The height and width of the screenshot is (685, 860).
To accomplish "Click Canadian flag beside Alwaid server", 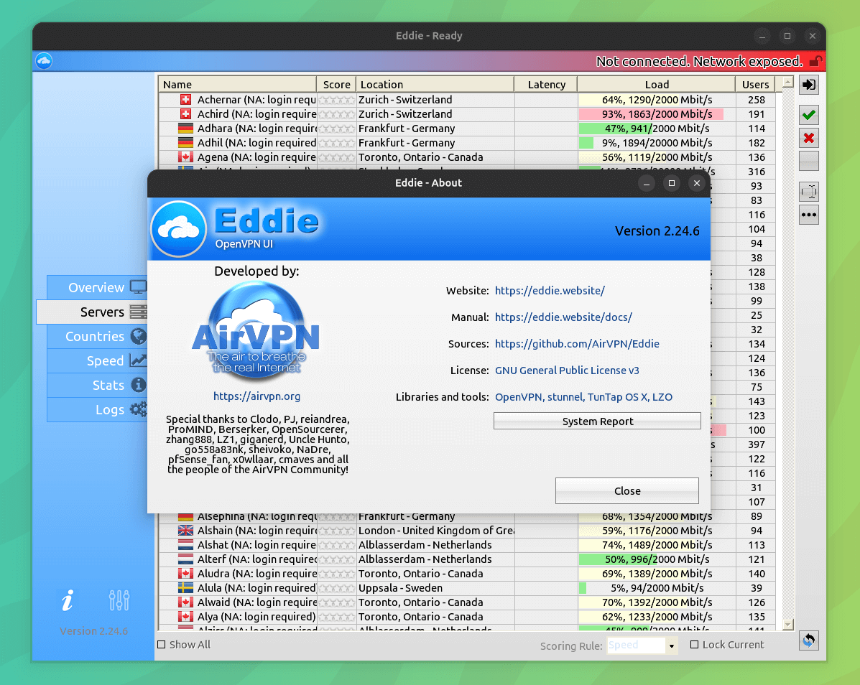I will pyautogui.click(x=186, y=602).
